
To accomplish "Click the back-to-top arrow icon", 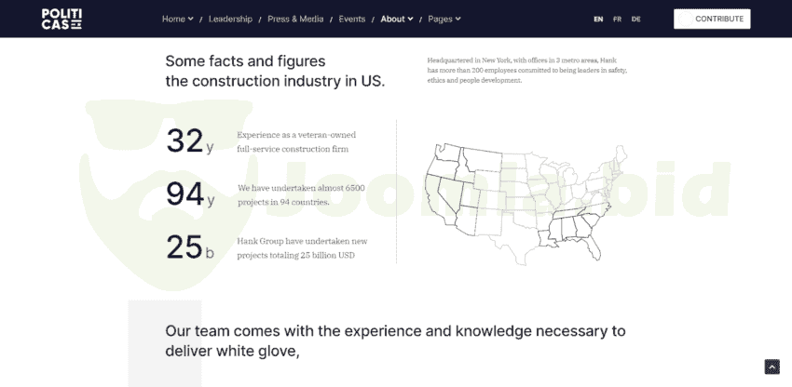I will pyautogui.click(x=772, y=367).
